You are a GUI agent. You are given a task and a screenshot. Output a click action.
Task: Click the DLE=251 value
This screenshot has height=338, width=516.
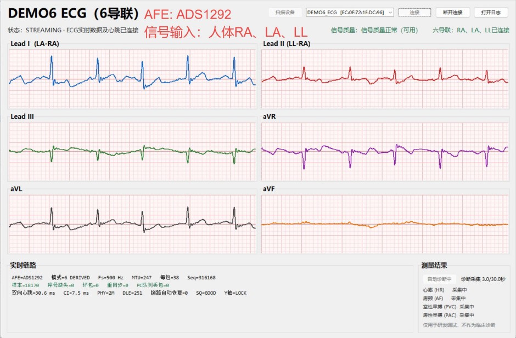click(132, 293)
